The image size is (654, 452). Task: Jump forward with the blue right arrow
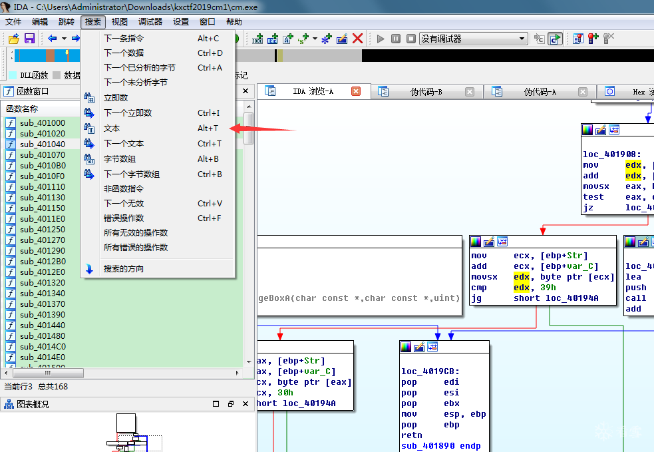click(x=75, y=39)
